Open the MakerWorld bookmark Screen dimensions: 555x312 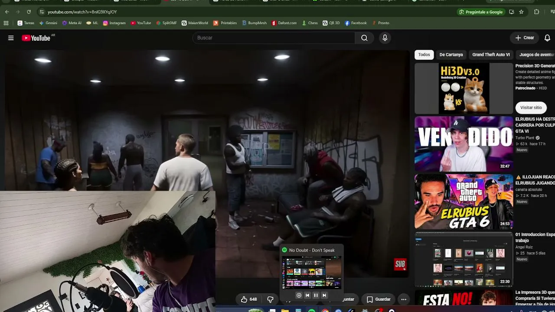pyautogui.click(x=195, y=23)
